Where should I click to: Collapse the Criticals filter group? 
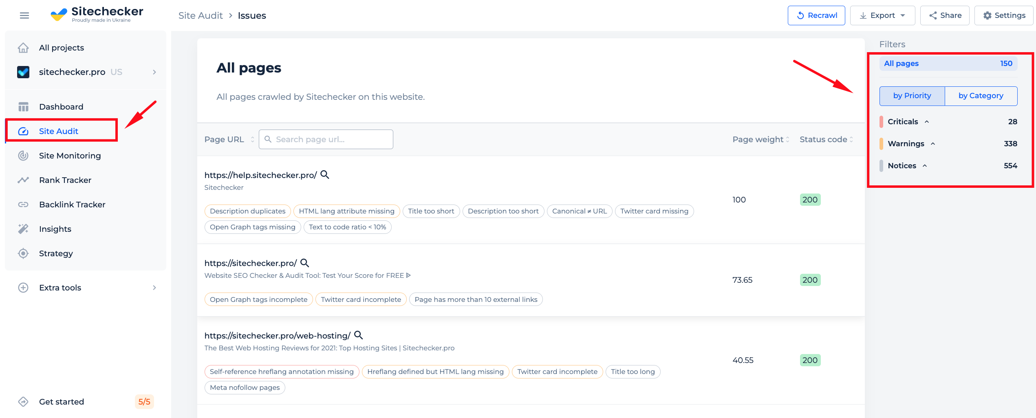tap(927, 122)
